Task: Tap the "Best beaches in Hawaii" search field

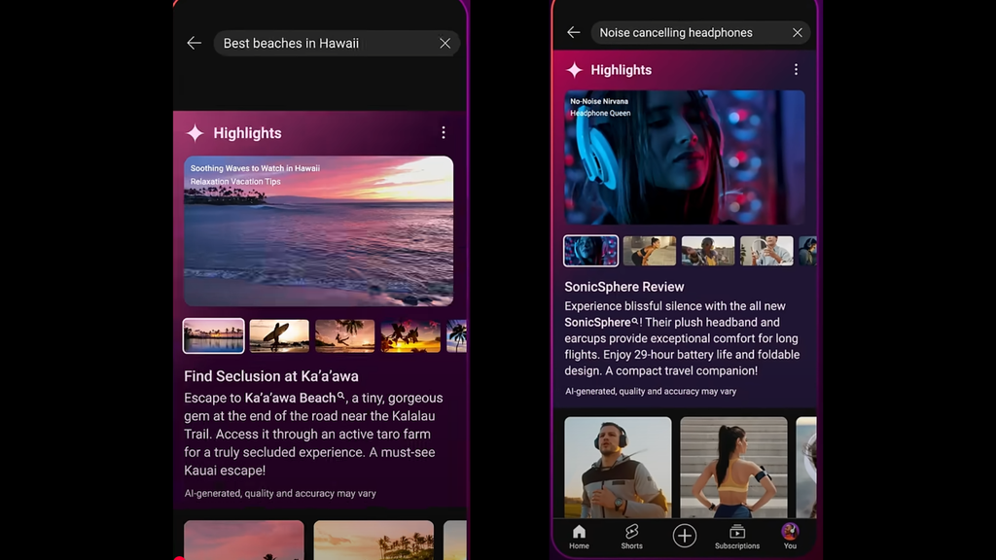Action: [337, 43]
